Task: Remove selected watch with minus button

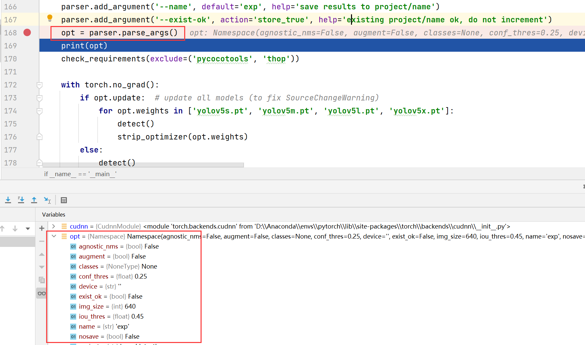Action: click(x=41, y=241)
